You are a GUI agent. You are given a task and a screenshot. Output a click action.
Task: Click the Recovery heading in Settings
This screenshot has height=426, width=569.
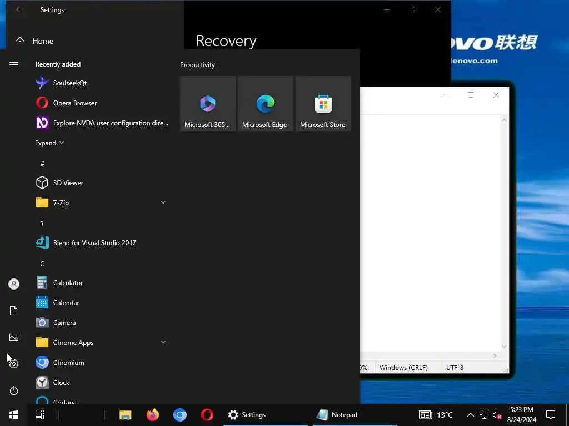click(x=227, y=41)
